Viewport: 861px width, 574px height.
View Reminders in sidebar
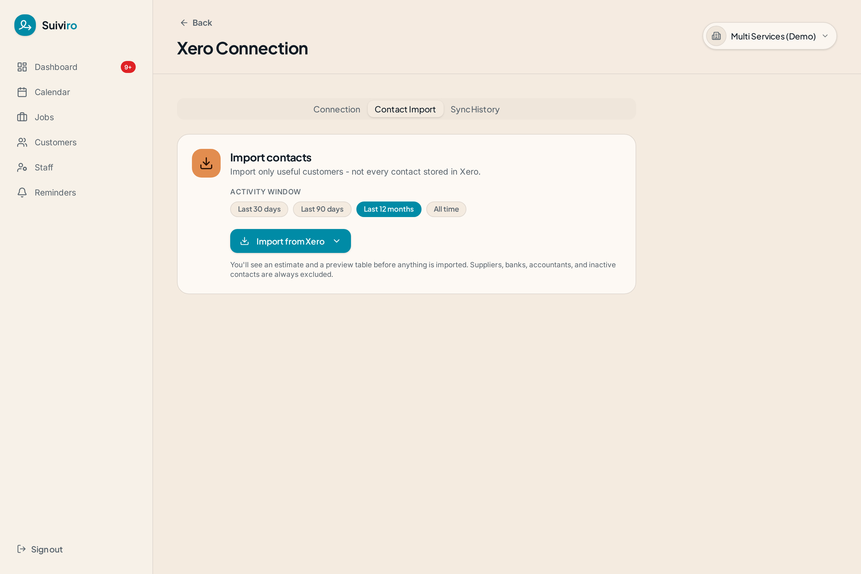click(76, 193)
